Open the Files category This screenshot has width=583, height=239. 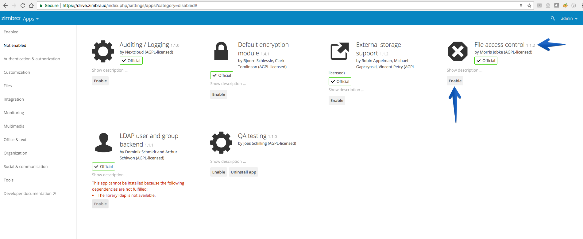8,86
